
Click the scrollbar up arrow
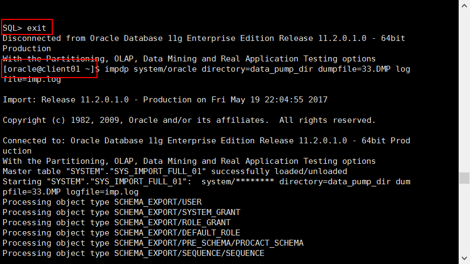pos(464,6)
